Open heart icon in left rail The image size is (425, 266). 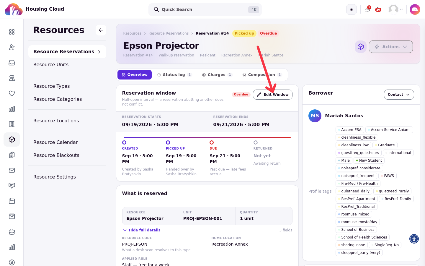[12, 93]
